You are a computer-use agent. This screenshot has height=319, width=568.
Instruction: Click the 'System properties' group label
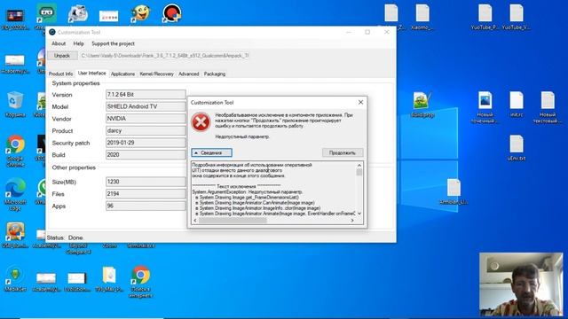75,83
